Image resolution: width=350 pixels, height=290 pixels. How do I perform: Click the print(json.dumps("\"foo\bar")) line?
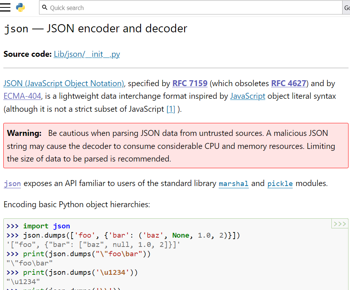click(x=78, y=254)
